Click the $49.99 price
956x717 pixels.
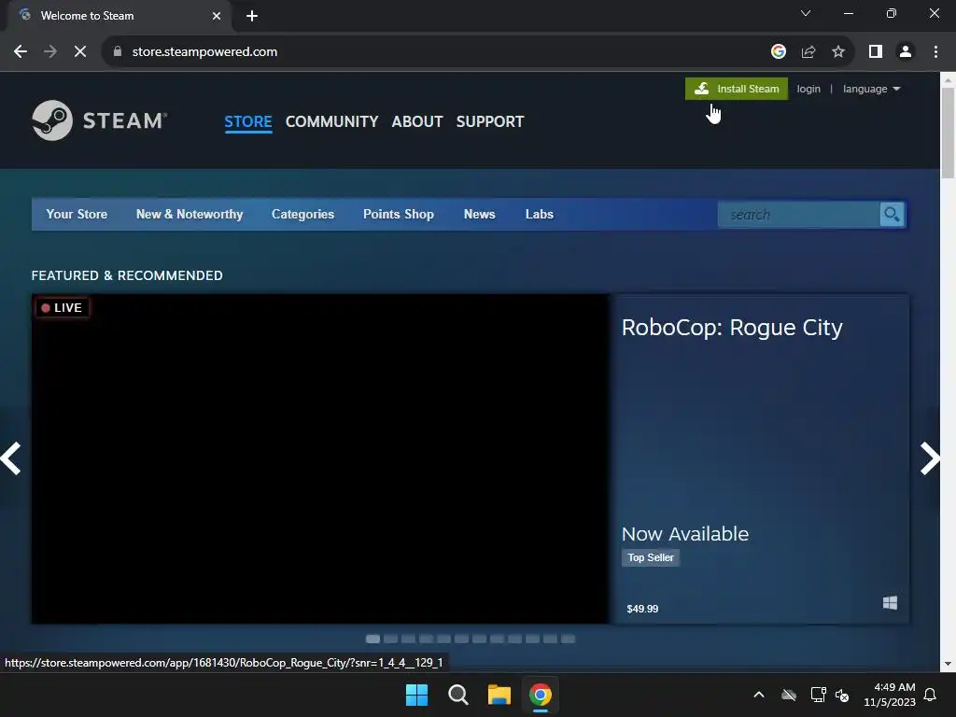[642, 609]
